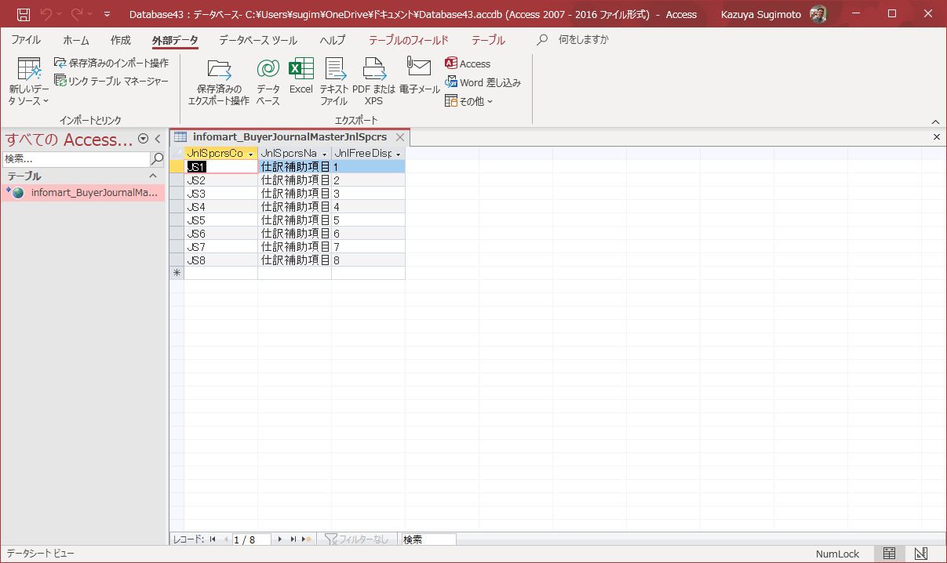
Task: Open the Database Tools ribbon tab
Action: (257, 40)
